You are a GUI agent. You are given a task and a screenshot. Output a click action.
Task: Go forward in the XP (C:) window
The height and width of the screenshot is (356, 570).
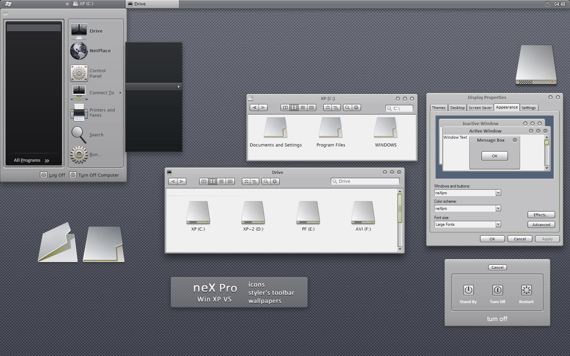[263, 107]
